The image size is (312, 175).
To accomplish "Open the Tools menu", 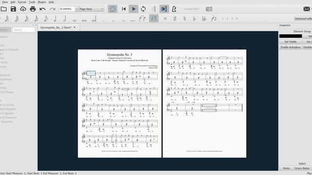I will (x=32, y=2).
